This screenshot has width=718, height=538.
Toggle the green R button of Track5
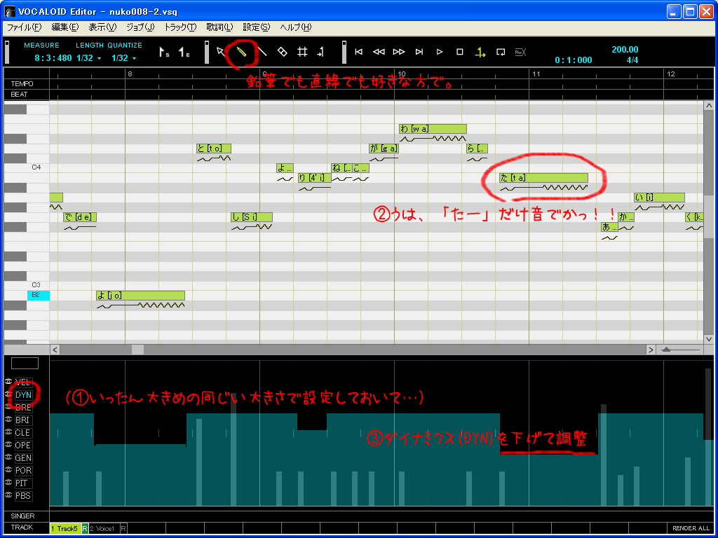point(85,528)
